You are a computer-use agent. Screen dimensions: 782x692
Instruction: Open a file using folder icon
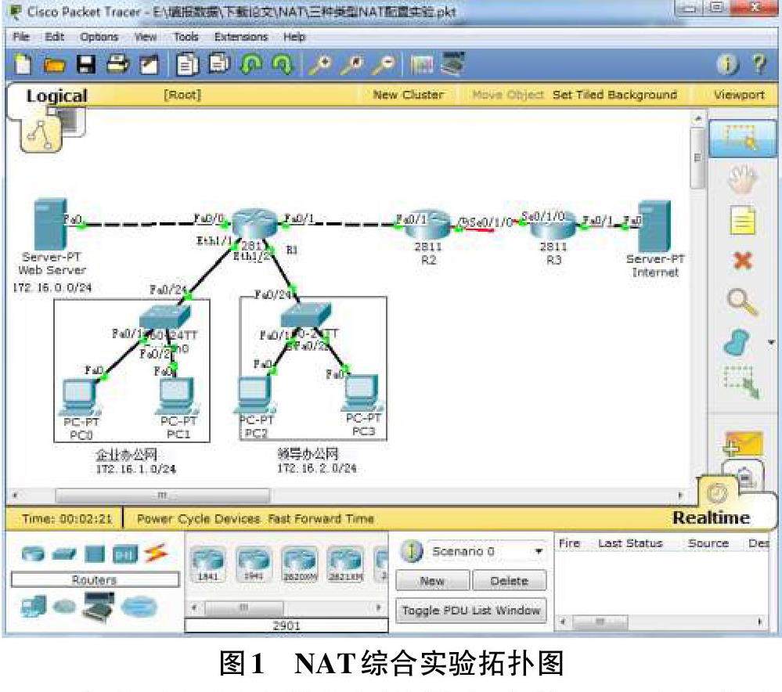55,65
